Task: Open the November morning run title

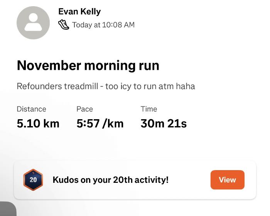Action: [x=88, y=66]
